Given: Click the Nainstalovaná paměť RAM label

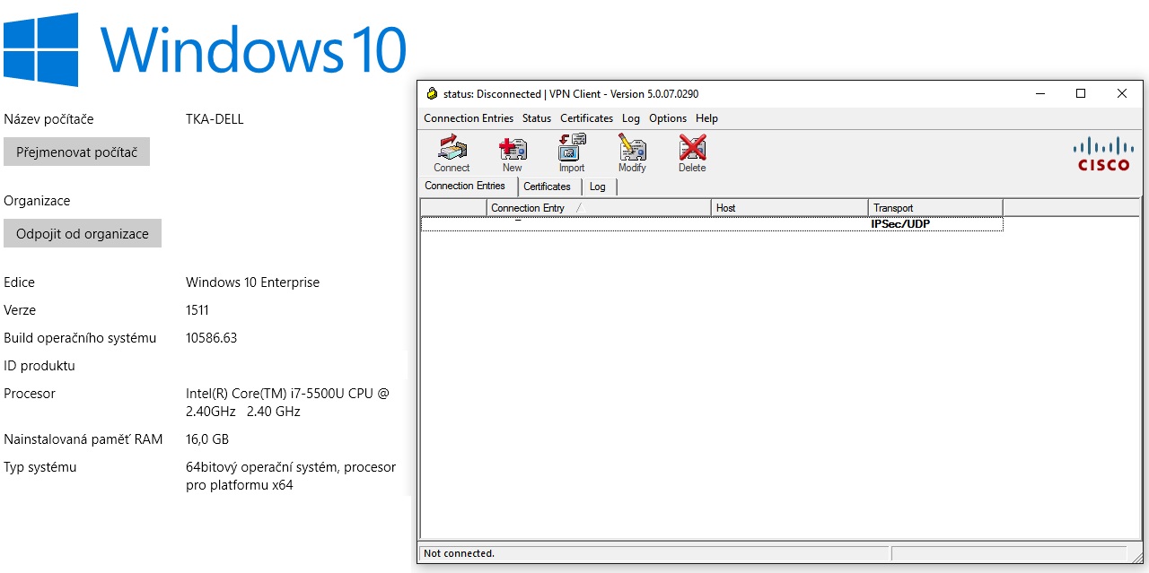Looking at the screenshot, I should (83, 439).
